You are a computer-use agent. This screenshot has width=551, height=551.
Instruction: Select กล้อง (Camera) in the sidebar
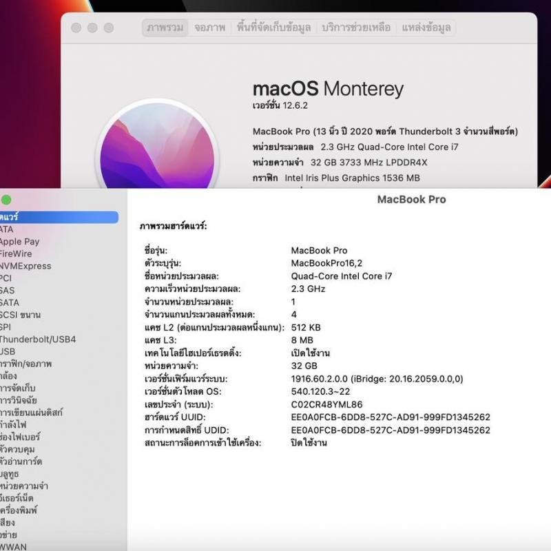(8, 376)
